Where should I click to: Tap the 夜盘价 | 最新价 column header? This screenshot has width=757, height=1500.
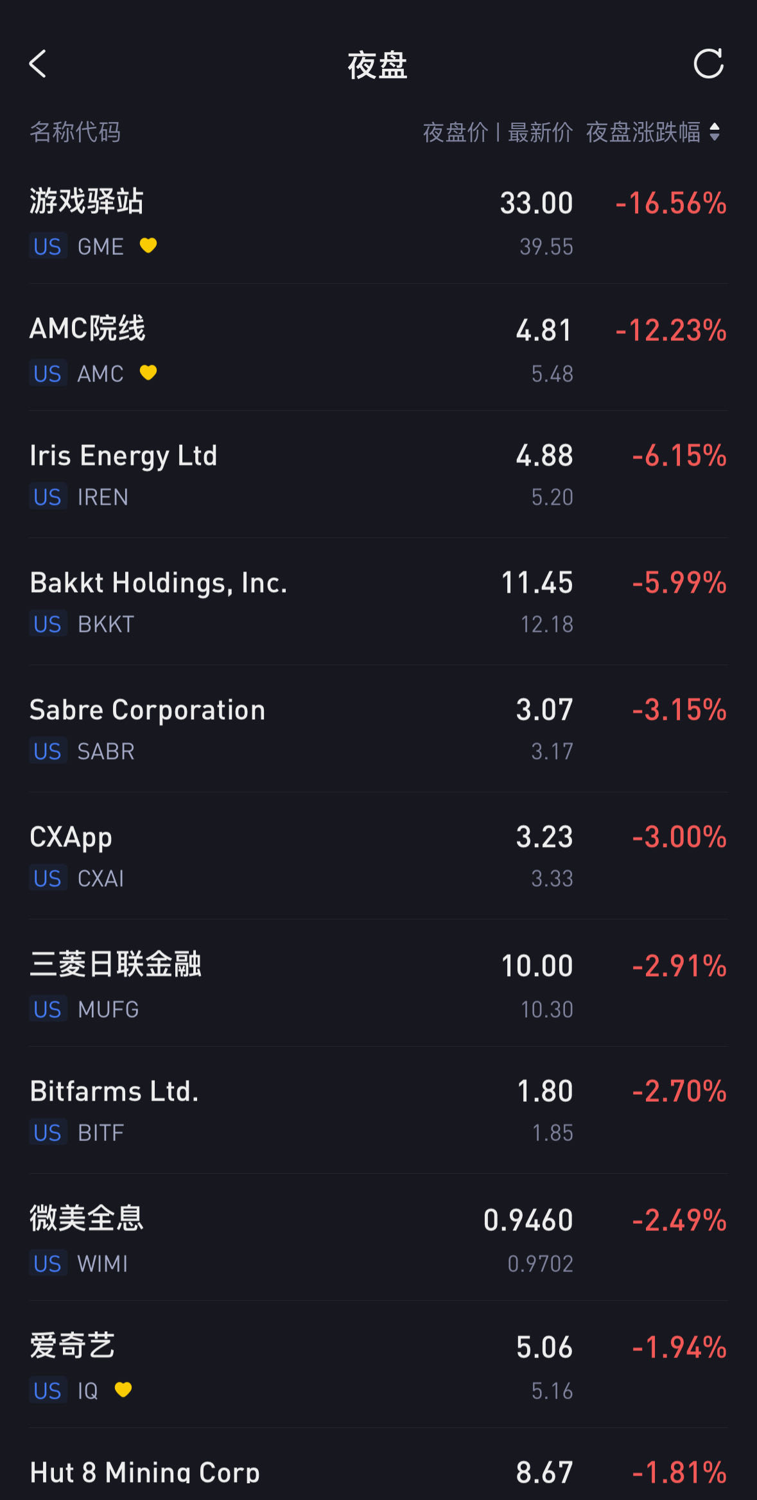tap(498, 132)
